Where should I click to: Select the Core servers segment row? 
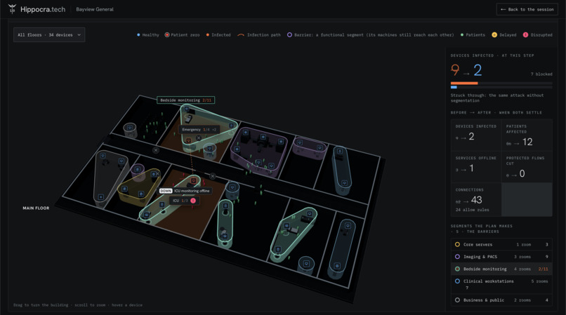coord(501,245)
